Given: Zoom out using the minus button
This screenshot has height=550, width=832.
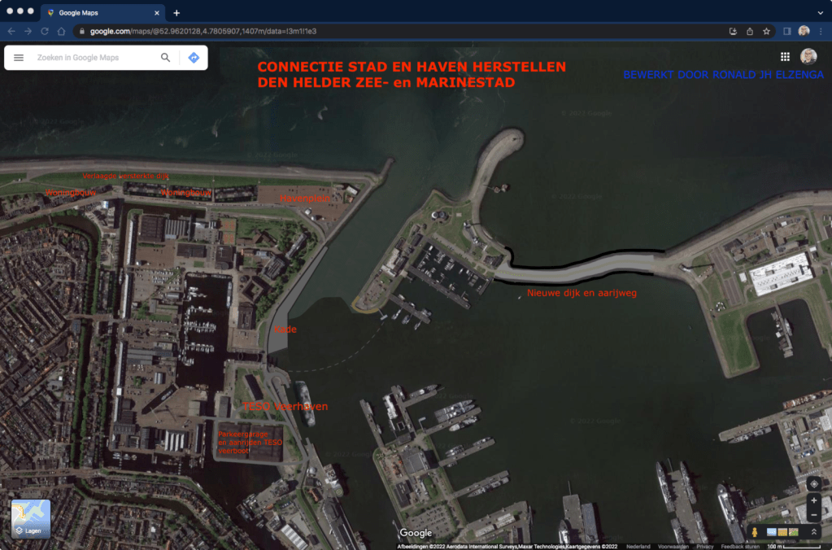Looking at the screenshot, I should 814,516.
